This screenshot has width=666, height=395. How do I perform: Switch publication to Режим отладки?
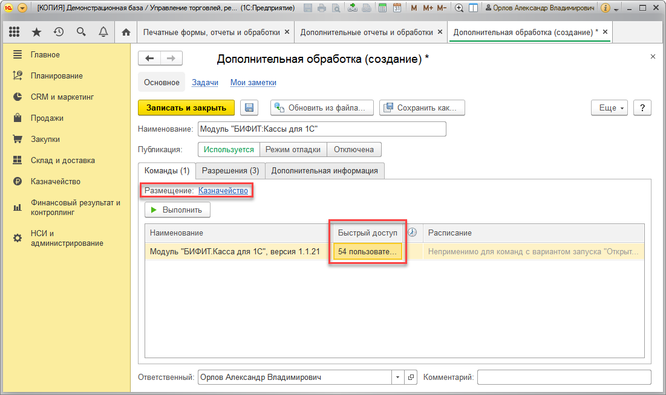coord(293,149)
